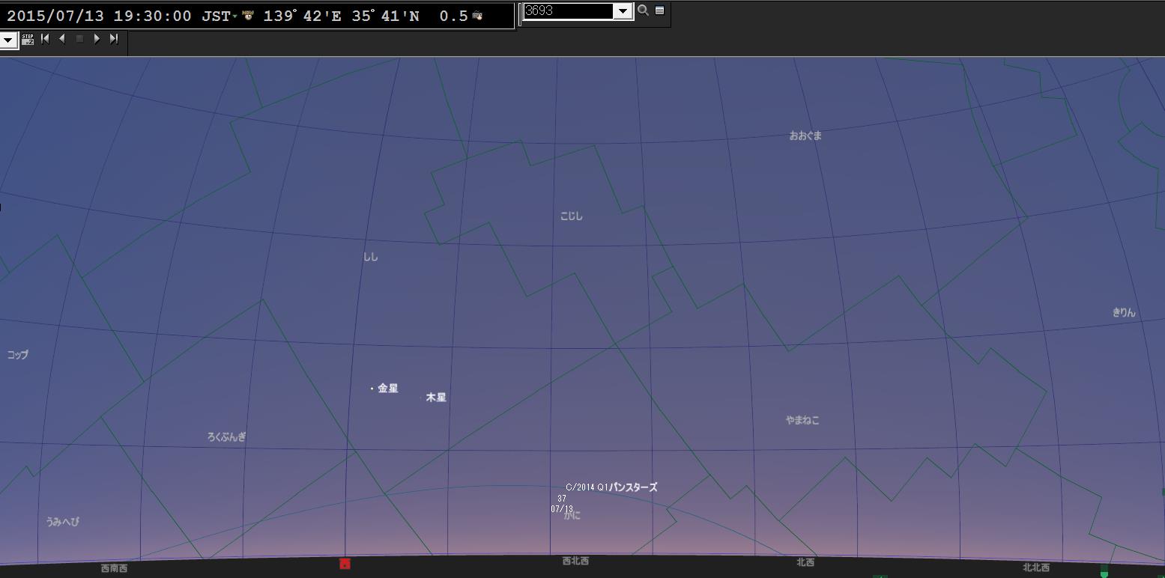Select the planet 金星 (Venus)
The height and width of the screenshot is (578, 1165).
click(387, 388)
